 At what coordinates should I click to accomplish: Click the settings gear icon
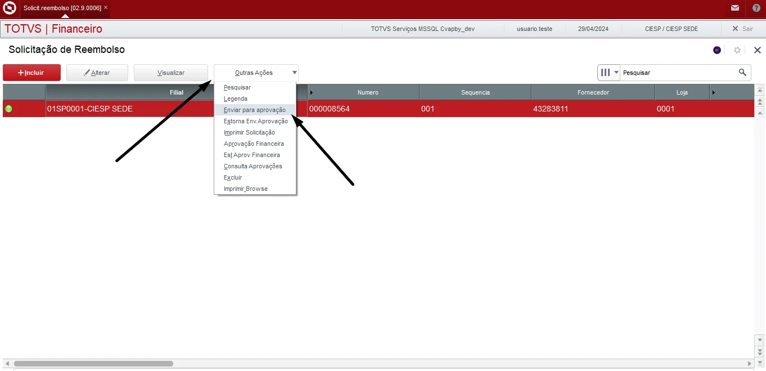pyautogui.click(x=737, y=50)
